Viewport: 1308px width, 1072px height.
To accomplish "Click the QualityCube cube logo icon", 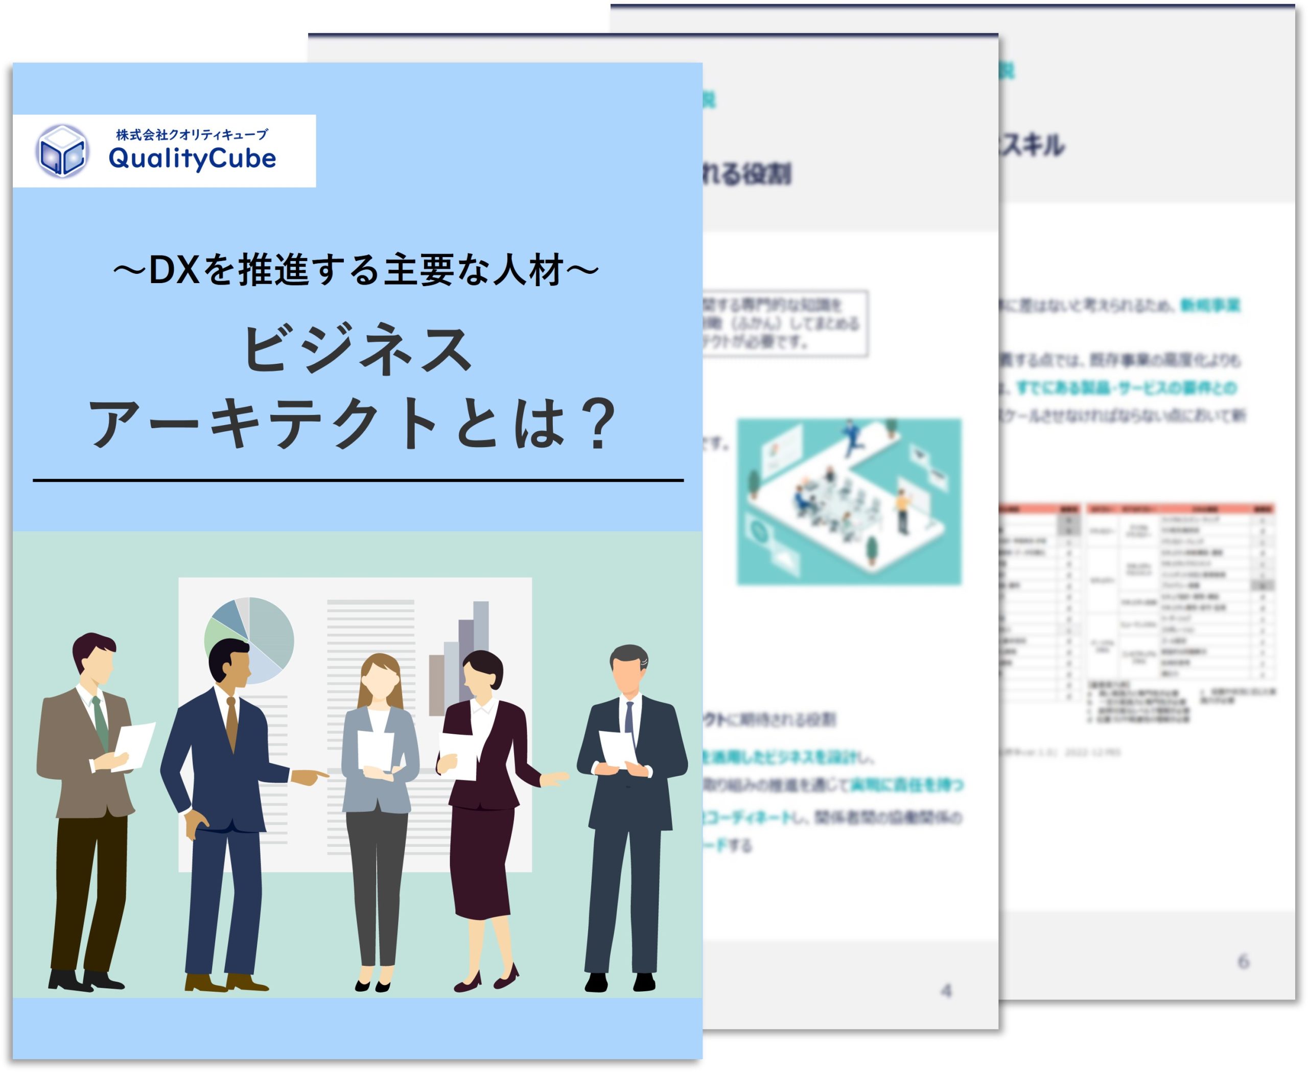I will pyautogui.click(x=62, y=151).
